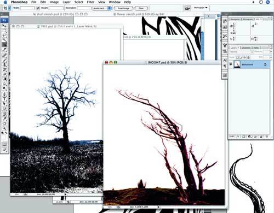
Task: Open the Fill slider arrow in the Layers panel
Action: tap(271, 57)
